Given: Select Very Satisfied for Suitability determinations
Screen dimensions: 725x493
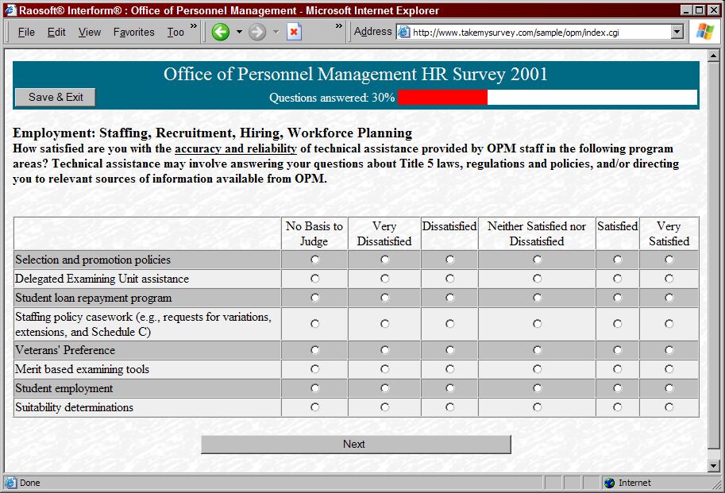Looking at the screenshot, I should click(669, 407).
